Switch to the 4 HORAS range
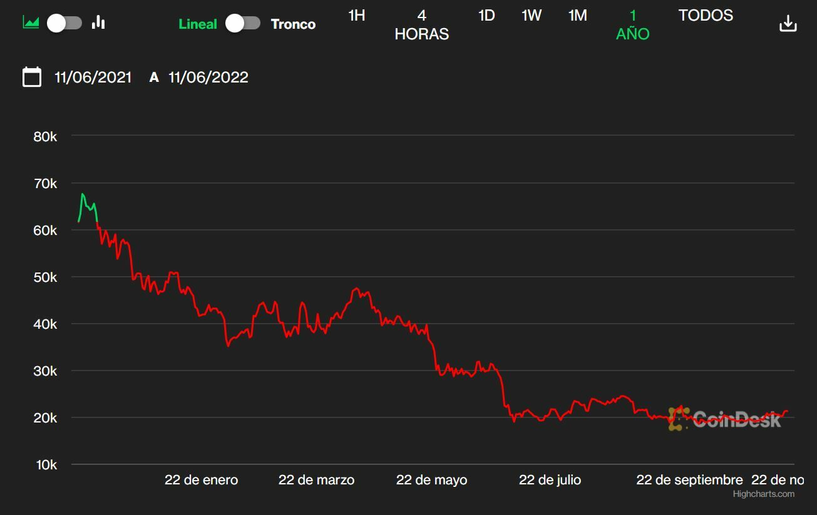The height and width of the screenshot is (515, 817). point(421,25)
